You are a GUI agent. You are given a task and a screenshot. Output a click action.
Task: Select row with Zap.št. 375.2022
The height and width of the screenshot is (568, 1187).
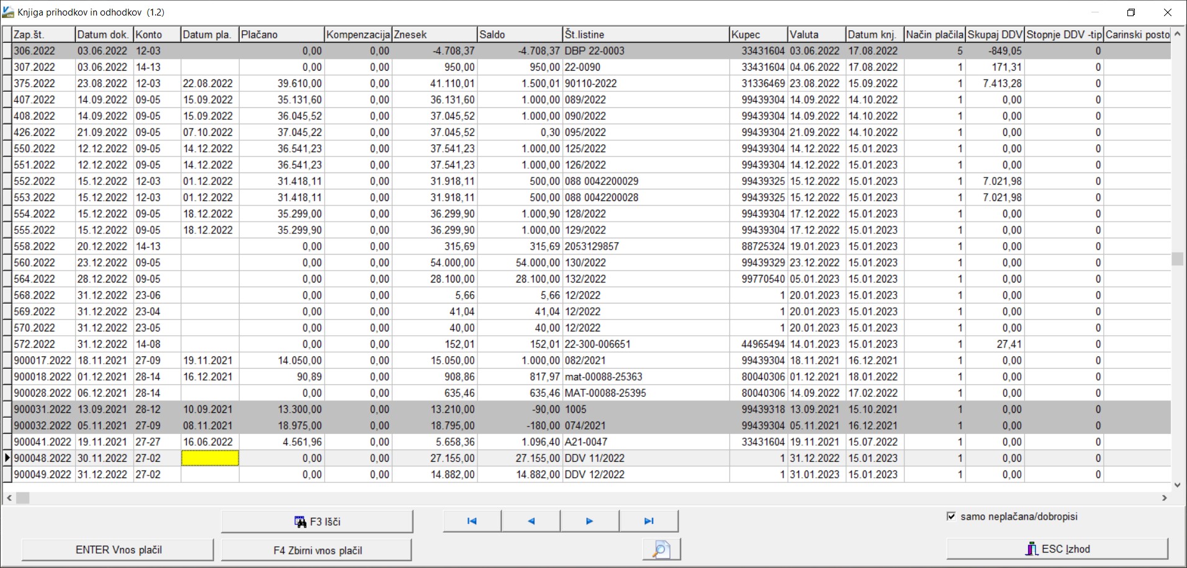point(42,83)
